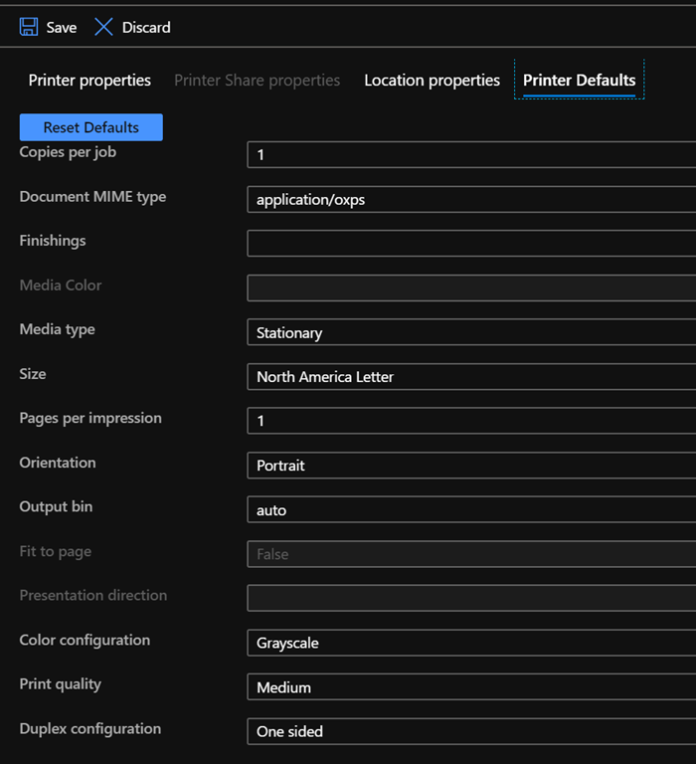Open the Location properties tab

(x=432, y=81)
